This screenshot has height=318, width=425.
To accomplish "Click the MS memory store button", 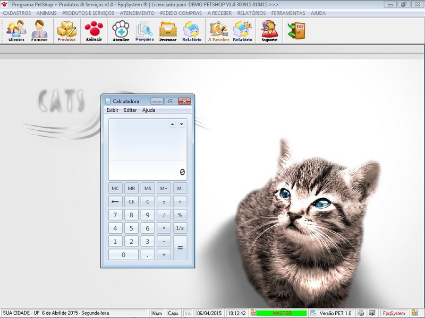I will pos(148,188).
